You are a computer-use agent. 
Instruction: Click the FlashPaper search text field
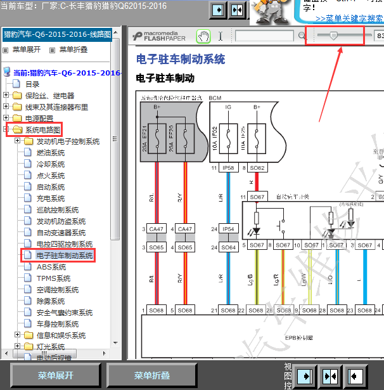(x=264, y=36)
